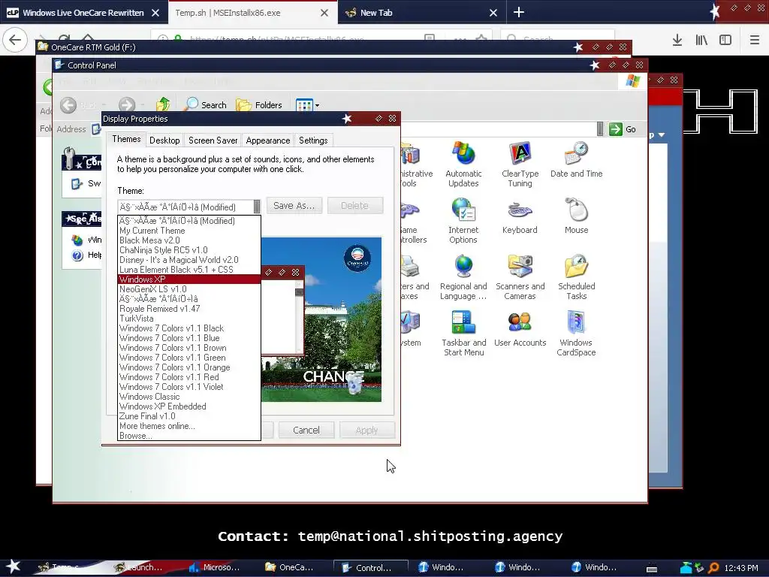Click the Go button beside address bar
The image size is (769, 577).
[x=623, y=129]
